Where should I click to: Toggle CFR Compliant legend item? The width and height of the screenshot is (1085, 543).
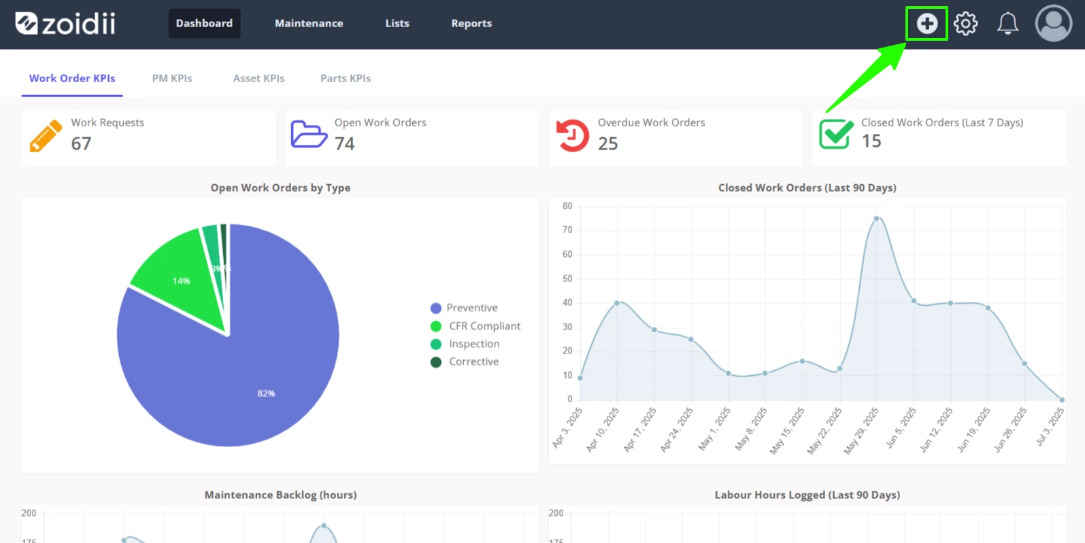pyautogui.click(x=475, y=326)
